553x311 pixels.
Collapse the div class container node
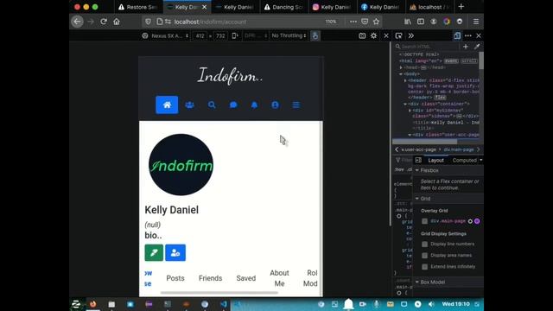pos(405,104)
